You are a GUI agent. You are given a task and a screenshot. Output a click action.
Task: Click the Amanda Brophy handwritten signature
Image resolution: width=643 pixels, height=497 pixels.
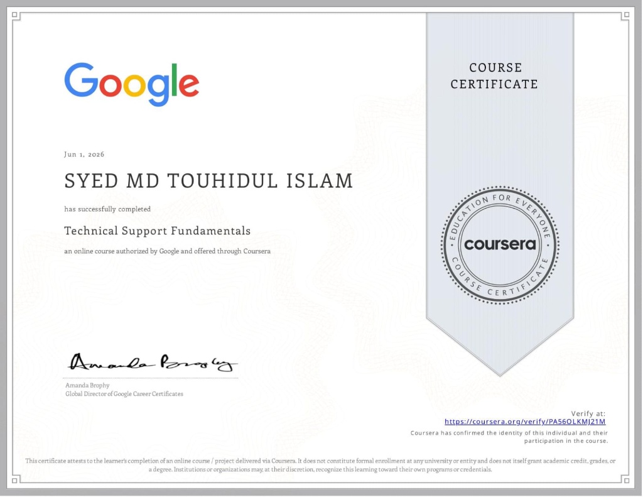[153, 363]
